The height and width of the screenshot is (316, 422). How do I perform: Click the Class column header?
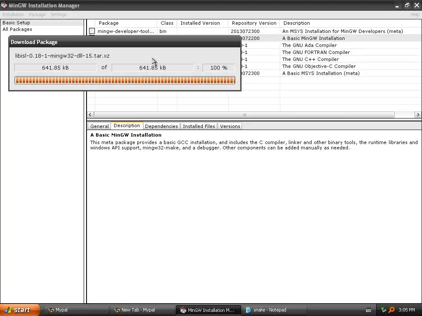click(x=167, y=23)
